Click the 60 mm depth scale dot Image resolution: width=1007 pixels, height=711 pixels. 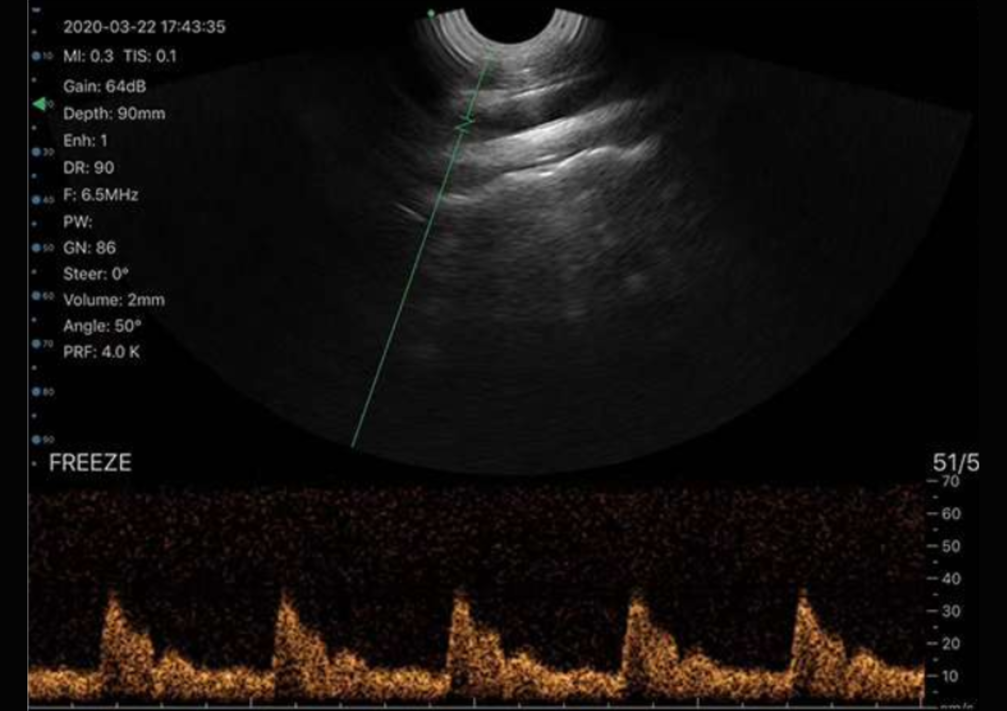(36, 296)
